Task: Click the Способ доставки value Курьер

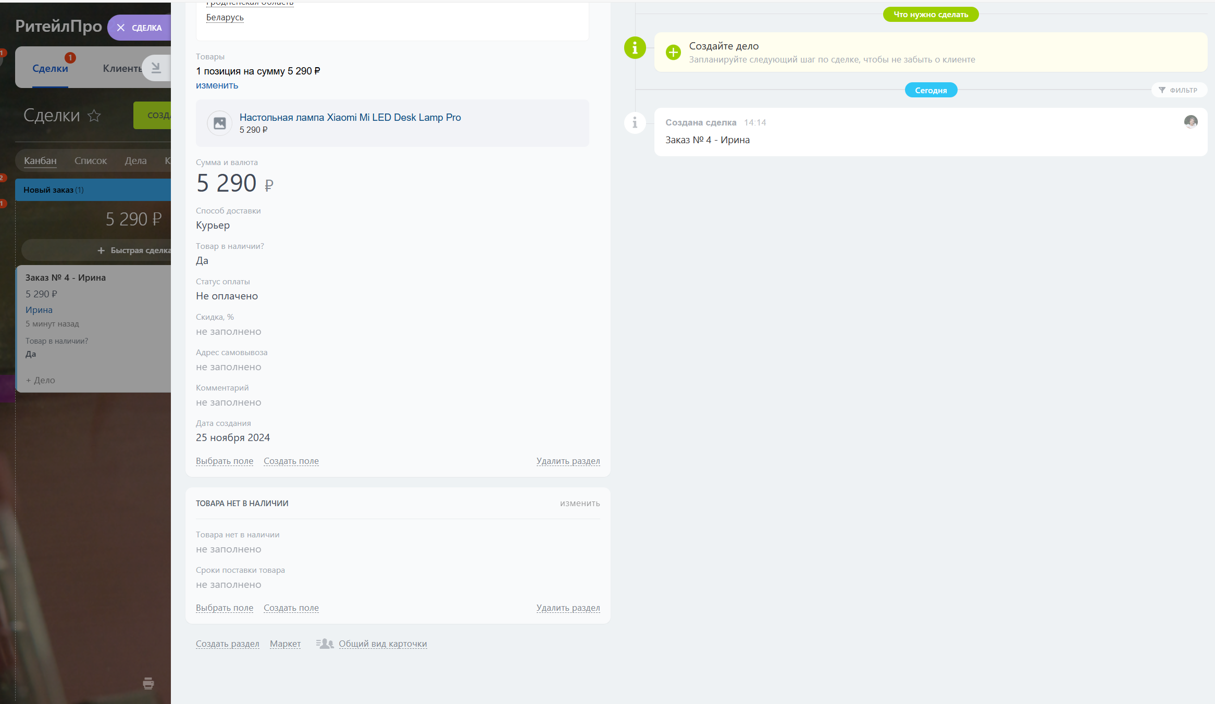Action: click(x=213, y=225)
